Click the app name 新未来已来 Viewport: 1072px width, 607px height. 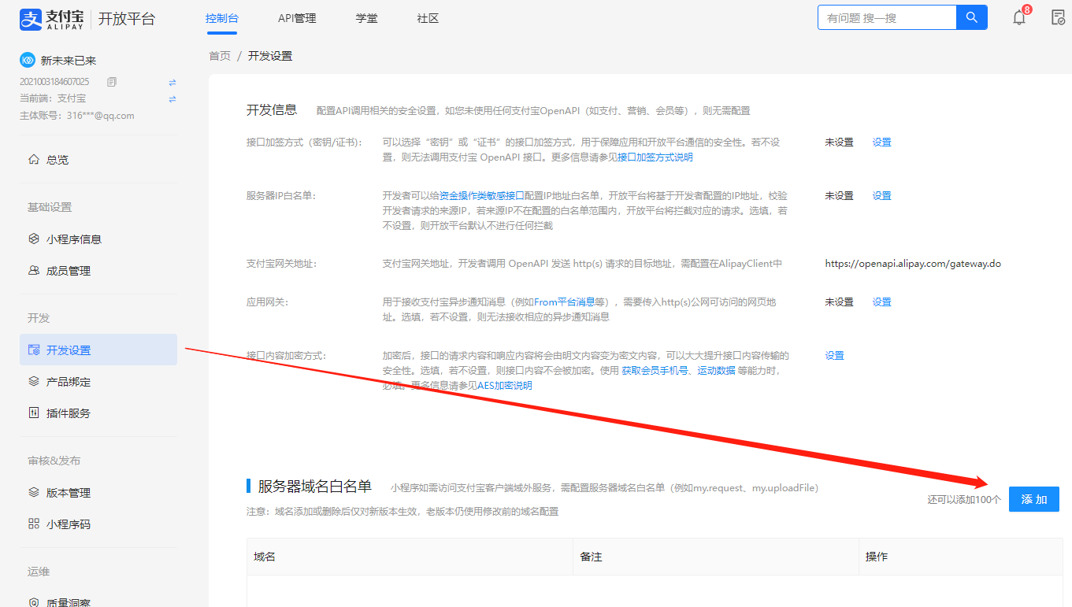click(x=69, y=61)
